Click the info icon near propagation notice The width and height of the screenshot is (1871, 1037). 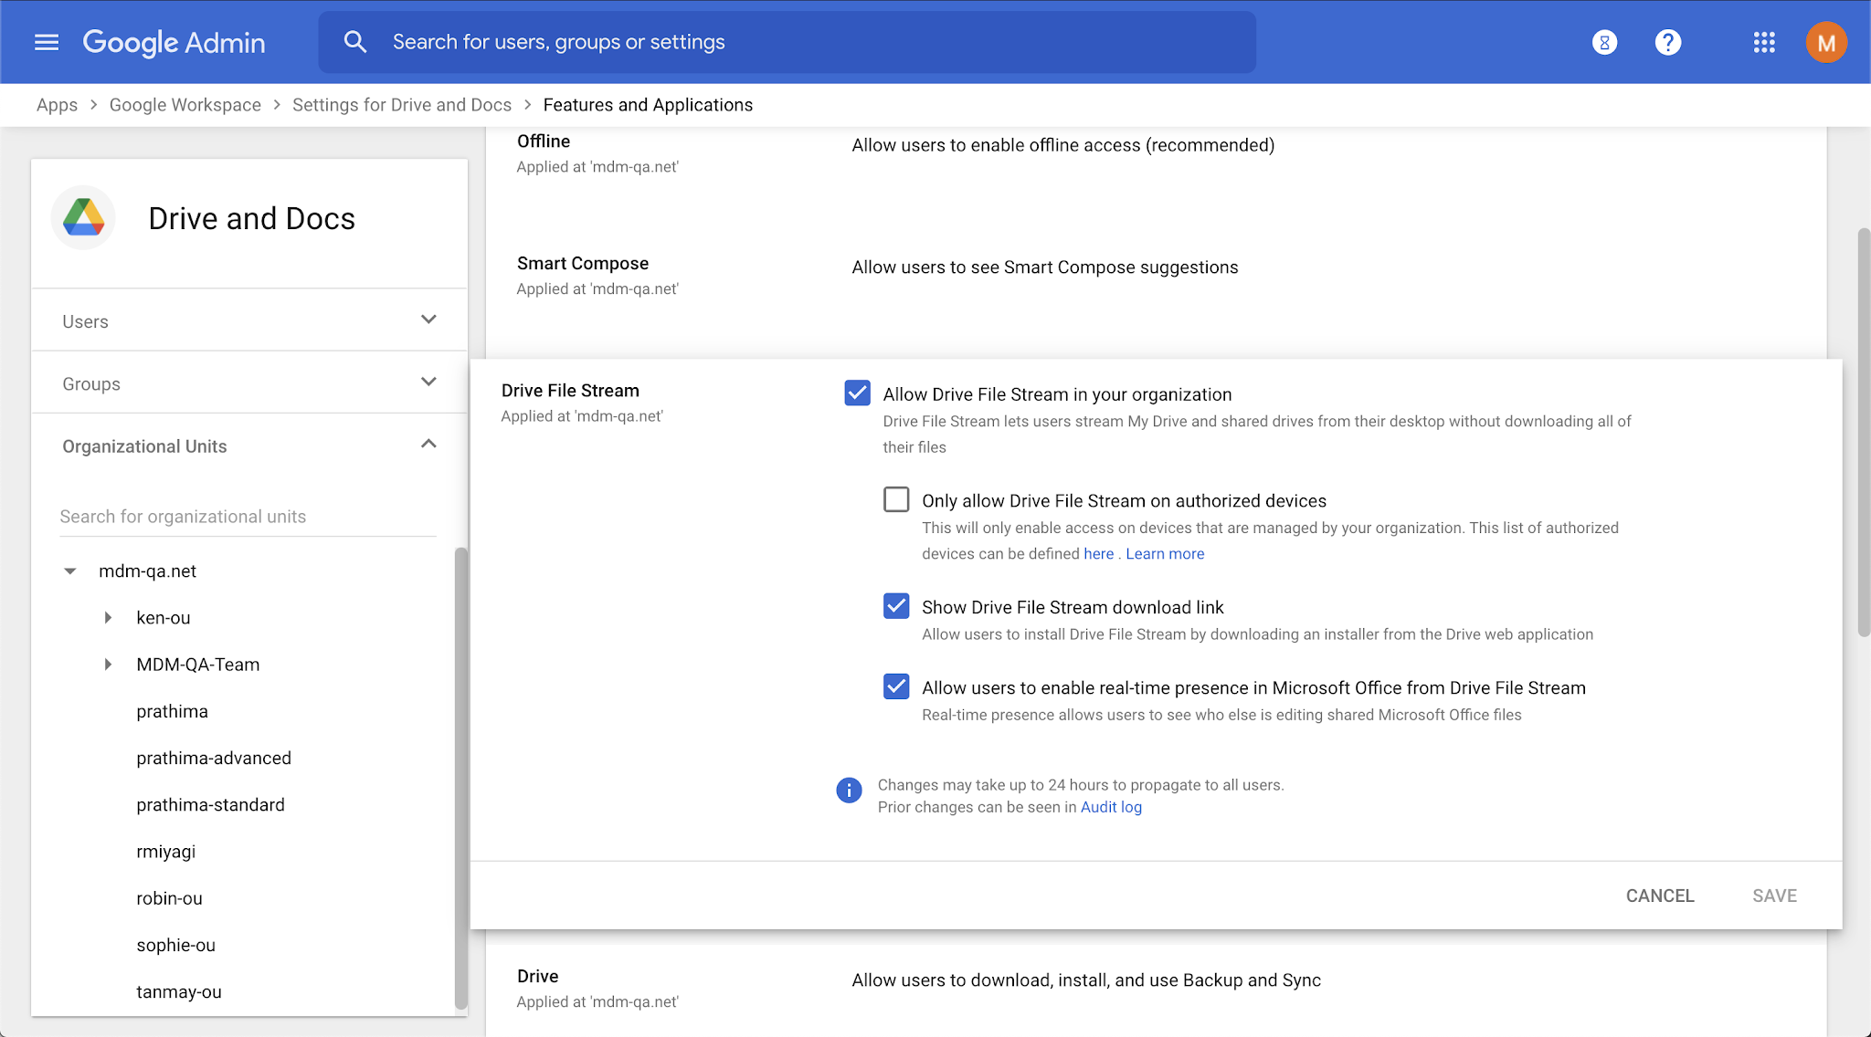pyautogui.click(x=850, y=790)
